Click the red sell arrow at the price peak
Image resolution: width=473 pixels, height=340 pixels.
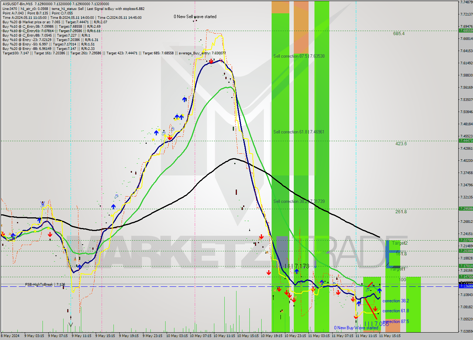(x=211, y=61)
